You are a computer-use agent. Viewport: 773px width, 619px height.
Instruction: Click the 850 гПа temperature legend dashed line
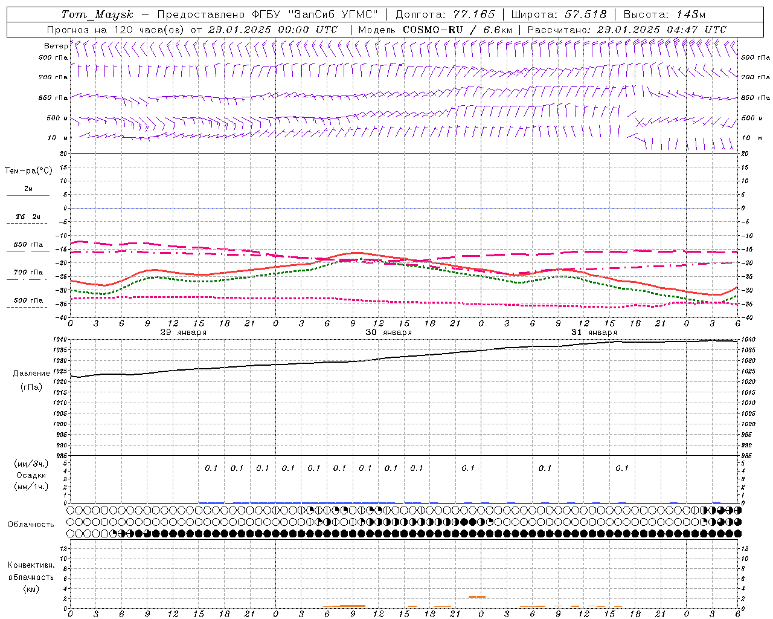click(28, 251)
